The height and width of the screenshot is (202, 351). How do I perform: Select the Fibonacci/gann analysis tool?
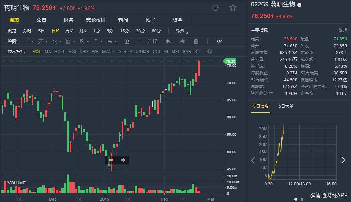[x=68, y=41]
